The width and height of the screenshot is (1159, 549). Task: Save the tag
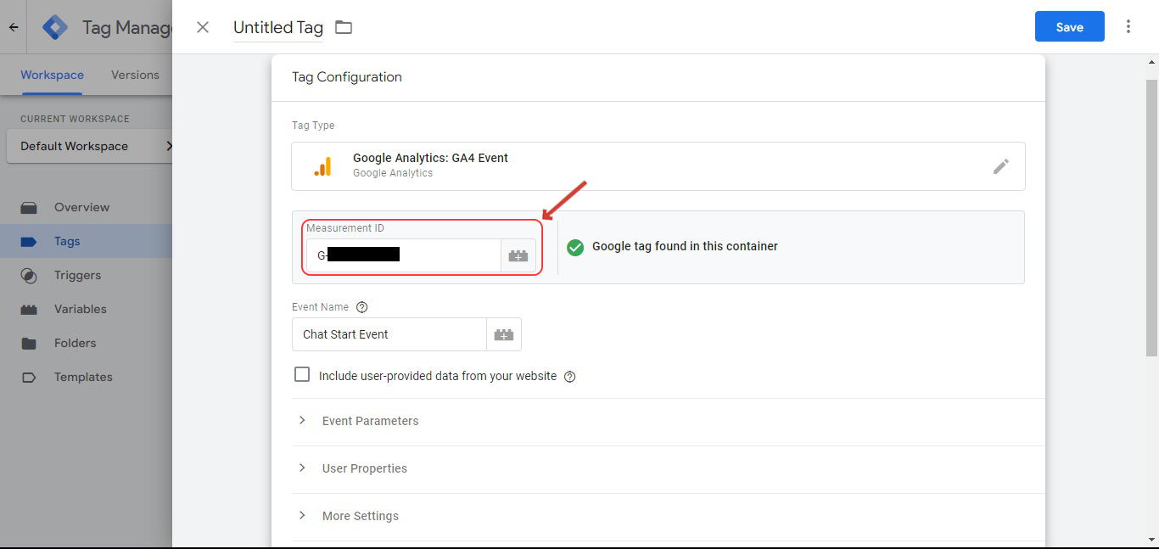point(1069,27)
